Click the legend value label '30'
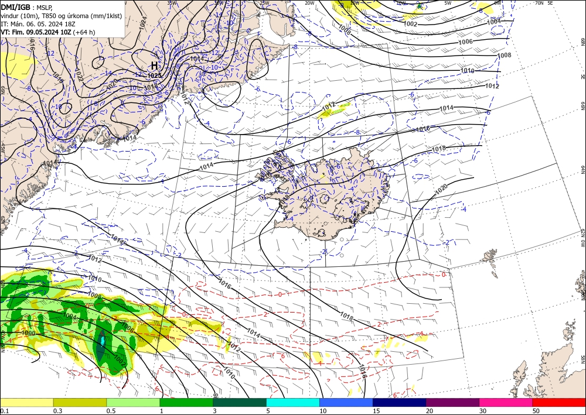586x415 pixels. tap(482, 411)
